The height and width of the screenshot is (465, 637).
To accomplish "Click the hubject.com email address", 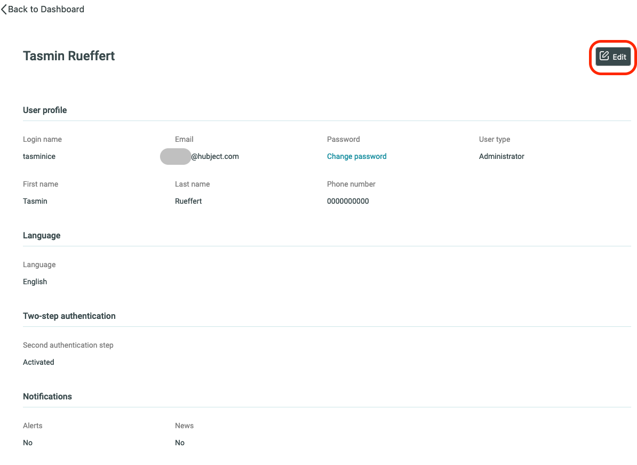I will [x=200, y=156].
